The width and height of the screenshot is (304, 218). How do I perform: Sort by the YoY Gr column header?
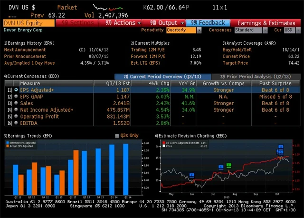[x=183, y=83]
